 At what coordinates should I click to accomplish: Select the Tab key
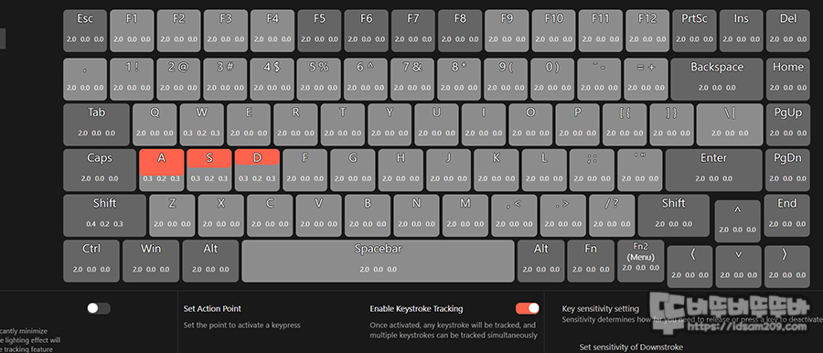[x=96, y=125]
